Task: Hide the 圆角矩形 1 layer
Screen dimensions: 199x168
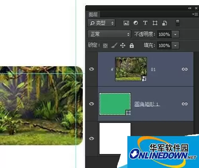Action: click(x=92, y=104)
